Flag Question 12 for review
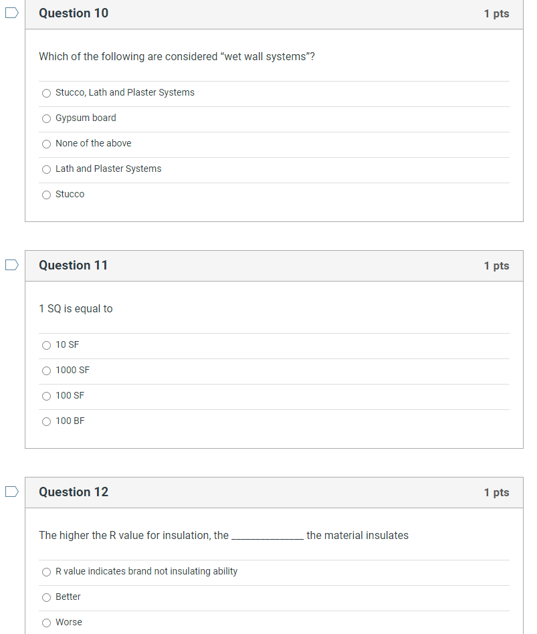 (x=11, y=492)
